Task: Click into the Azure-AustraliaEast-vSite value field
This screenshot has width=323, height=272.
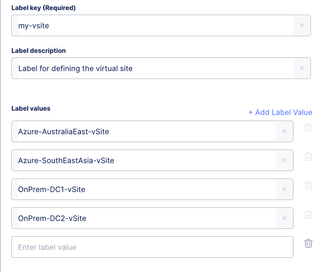Action: pyautogui.click(x=142, y=131)
